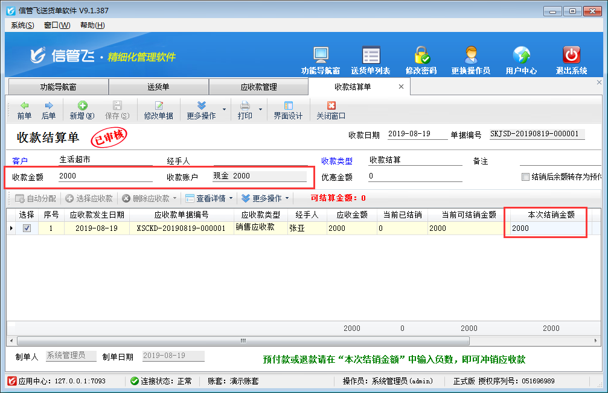608x393 pixels.
Task: Expand the 查看详情 dropdown
Action: click(x=231, y=198)
